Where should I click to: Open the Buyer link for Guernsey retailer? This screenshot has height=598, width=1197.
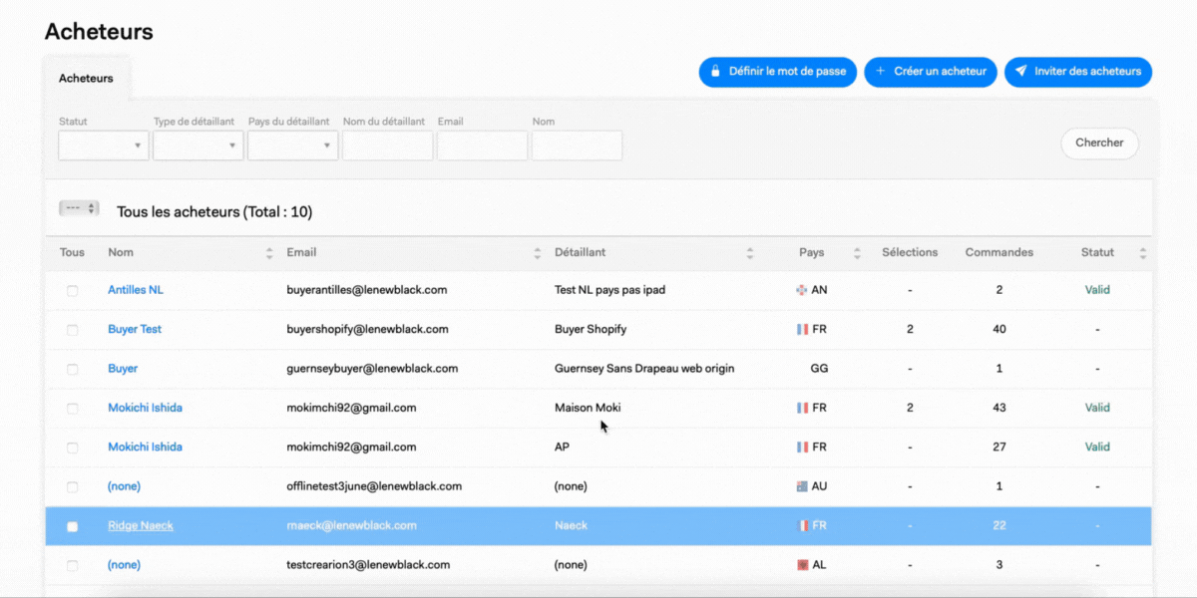point(123,368)
